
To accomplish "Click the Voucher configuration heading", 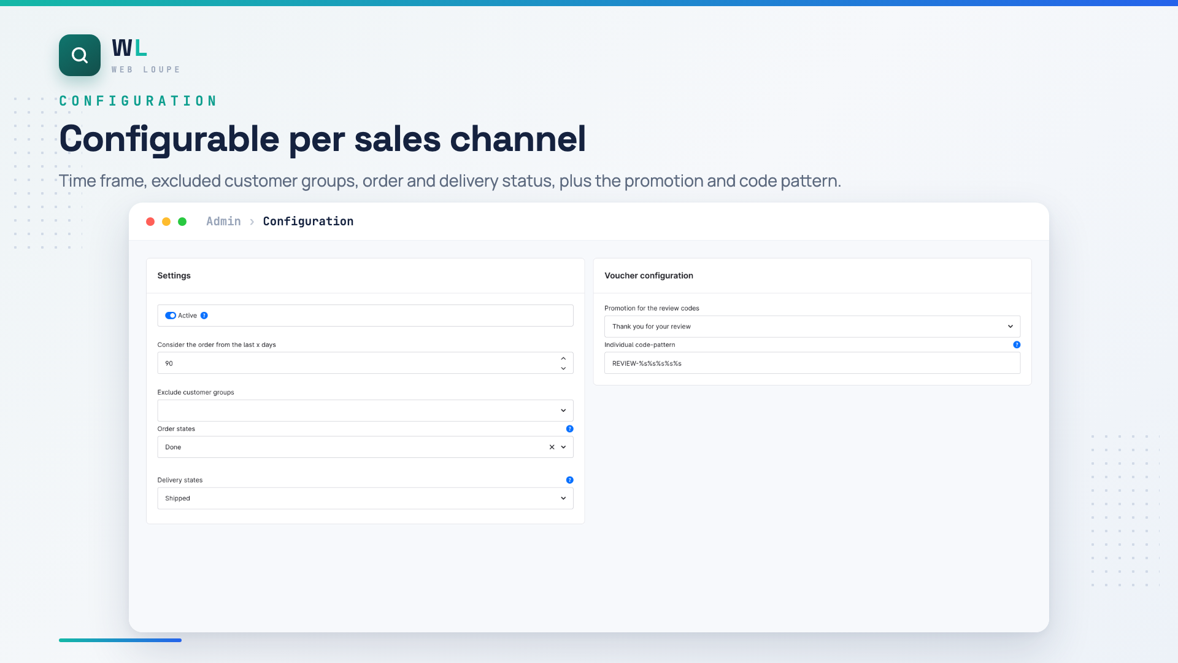I will [649, 276].
